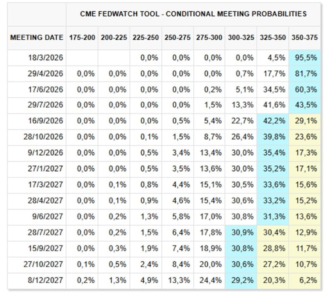Click the 60,3% cell for 17/6/2026
Image resolution: width=334 pixels, height=296 pixels.
306,90
